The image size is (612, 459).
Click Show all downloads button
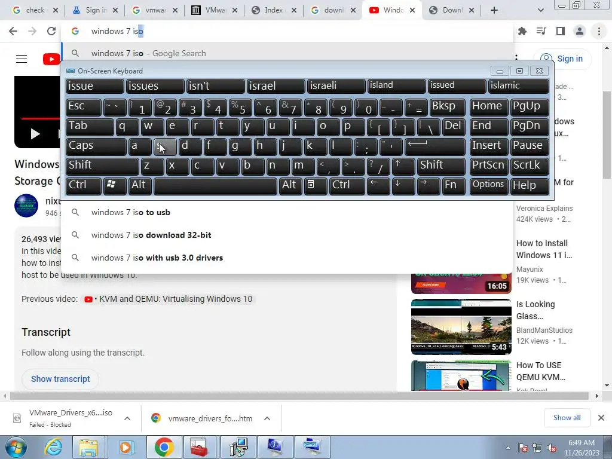tap(567, 418)
